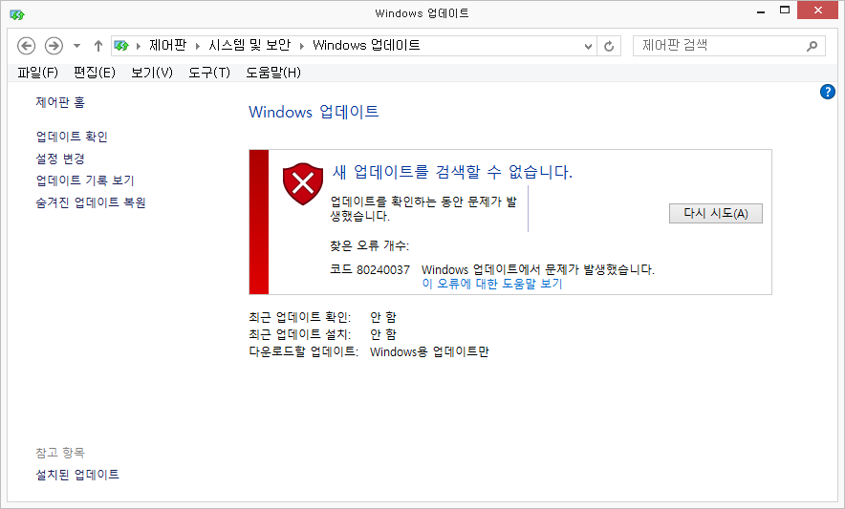This screenshot has height=509, width=845.
Task: Open the recent locations dropdown arrow
Action: (77, 46)
